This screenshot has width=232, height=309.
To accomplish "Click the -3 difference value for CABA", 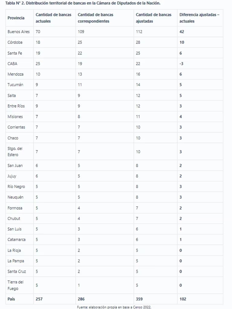I will [181, 64].
